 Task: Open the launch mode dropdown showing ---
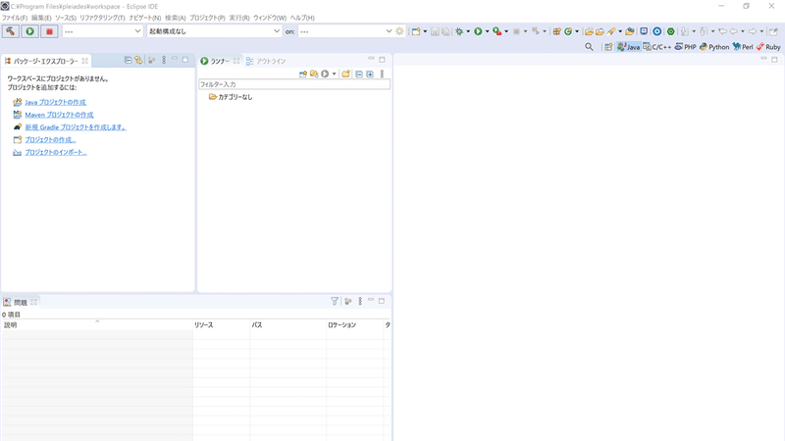point(102,31)
